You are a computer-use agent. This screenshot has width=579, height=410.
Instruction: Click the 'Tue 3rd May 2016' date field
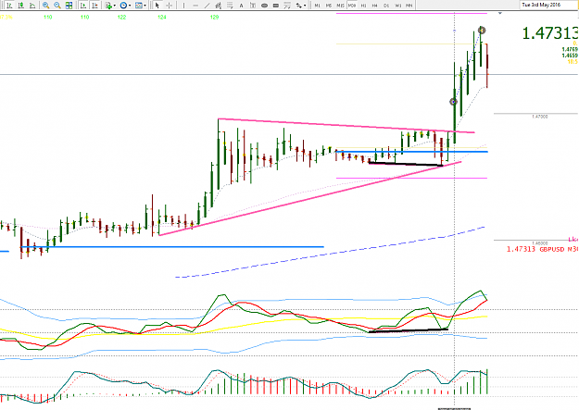tap(548, 5)
